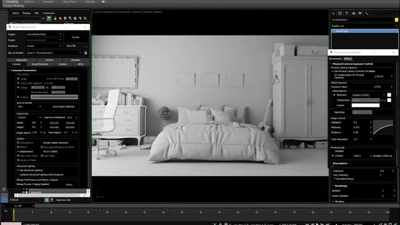
Task: Open the Illuminant Daylight dropdown
Action: point(368,95)
